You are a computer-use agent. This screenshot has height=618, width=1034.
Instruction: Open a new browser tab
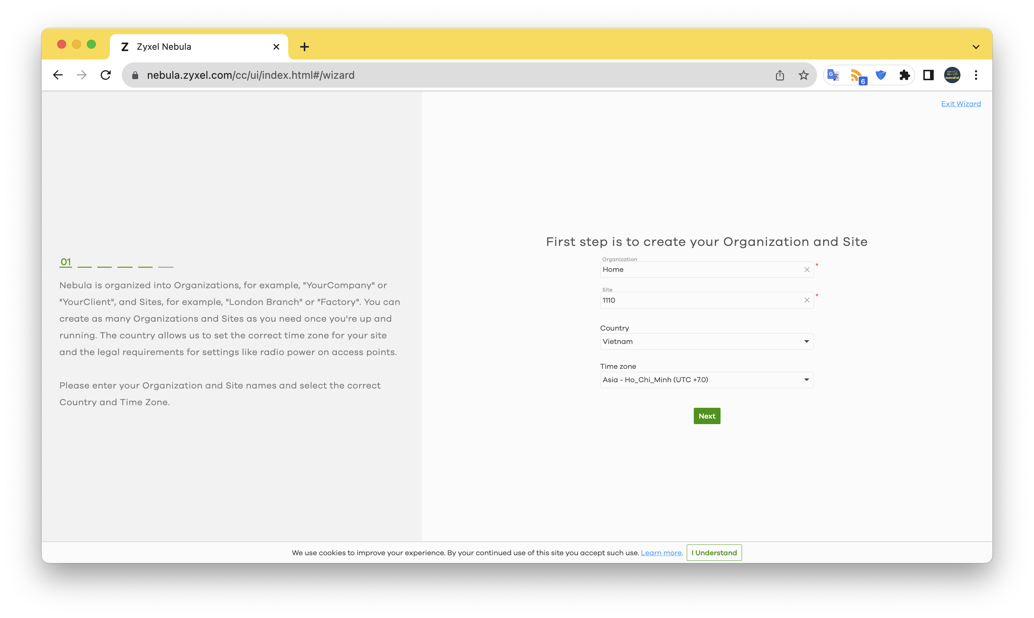[x=305, y=47]
